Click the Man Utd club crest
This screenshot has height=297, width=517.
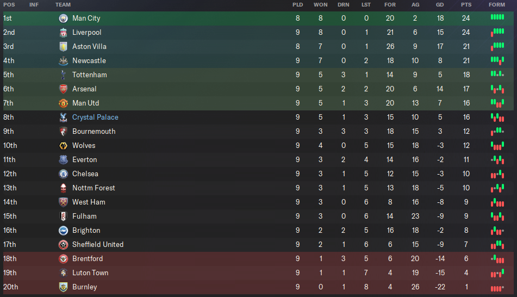63,103
